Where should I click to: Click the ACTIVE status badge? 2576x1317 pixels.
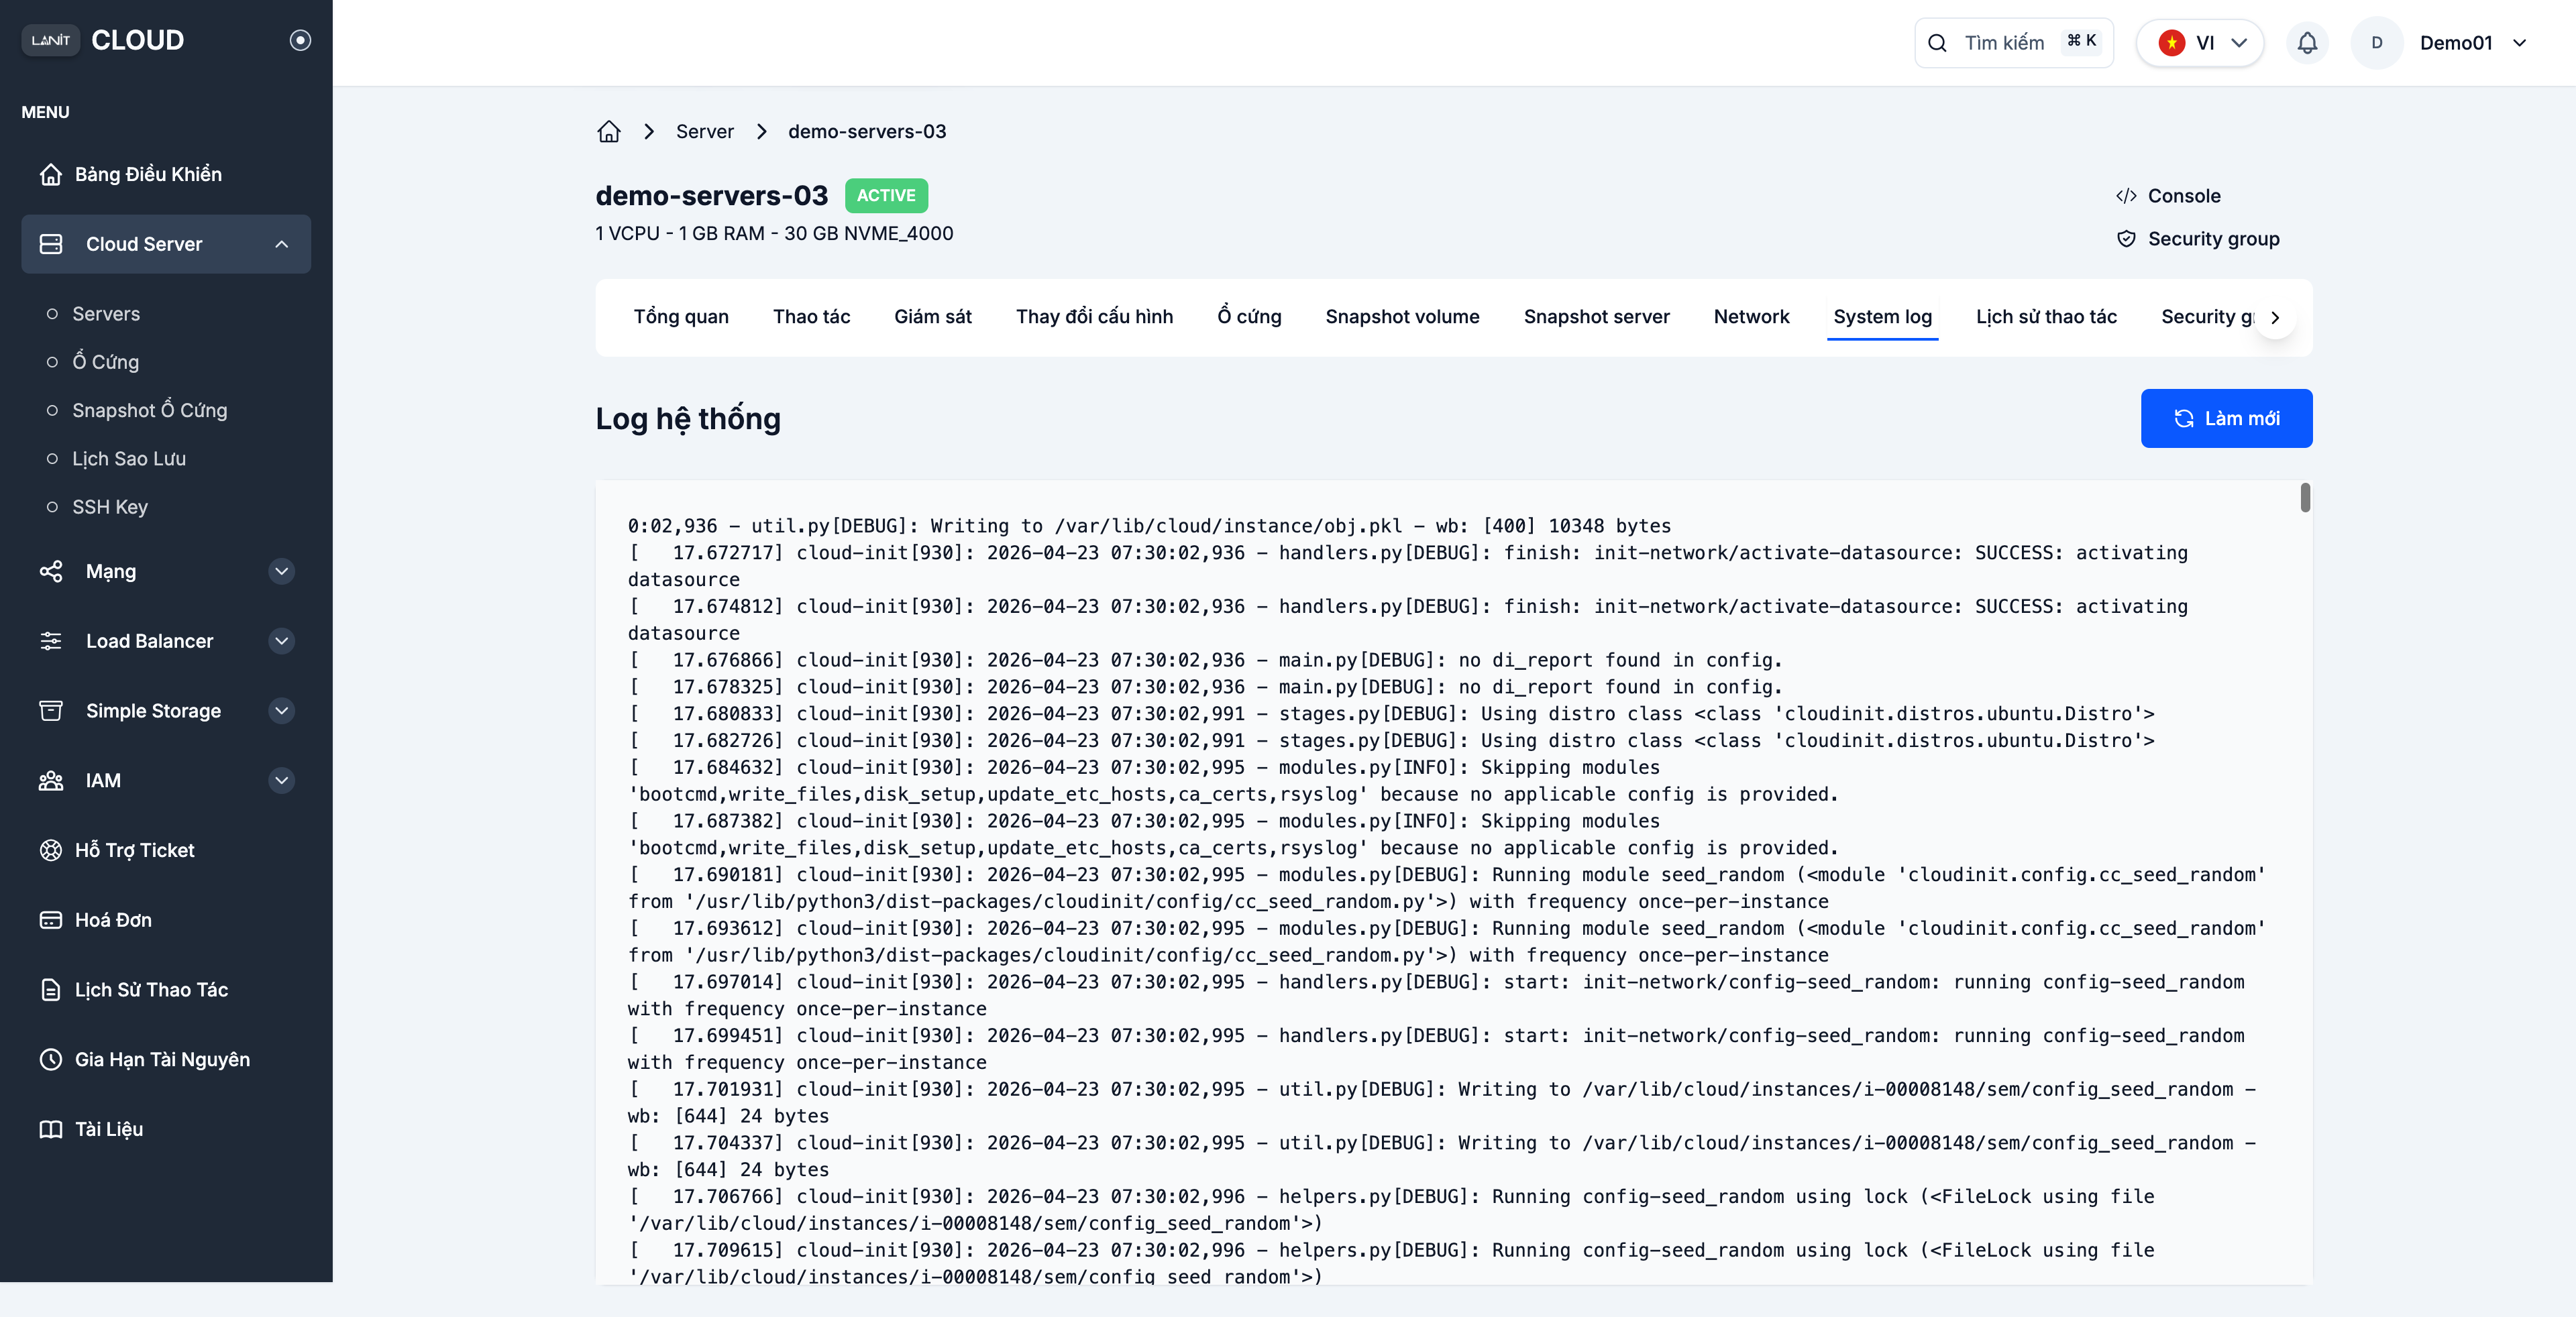coord(886,196)
